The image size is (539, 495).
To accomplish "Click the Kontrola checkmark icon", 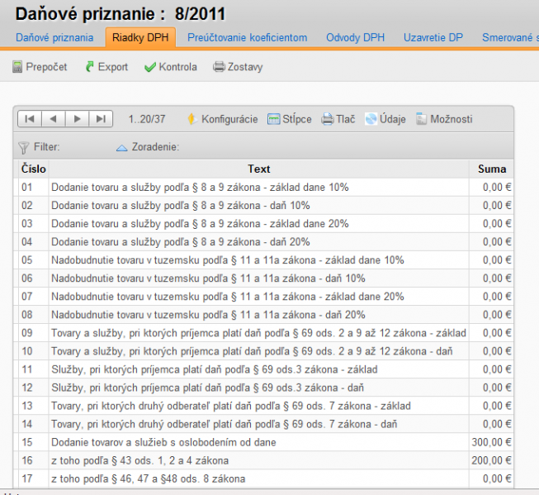I will 150,67.
